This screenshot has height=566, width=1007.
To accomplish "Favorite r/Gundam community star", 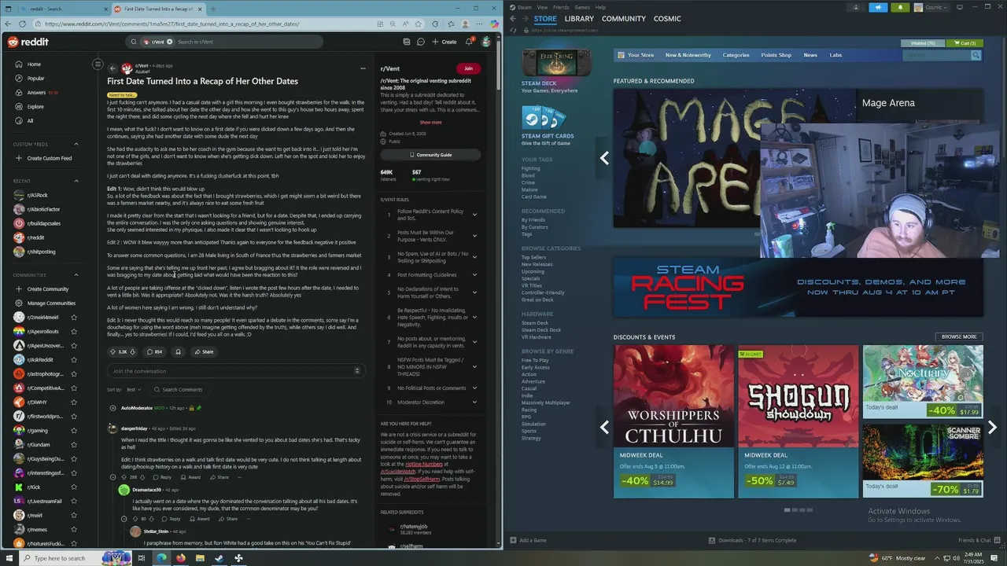I will [74, 445].
